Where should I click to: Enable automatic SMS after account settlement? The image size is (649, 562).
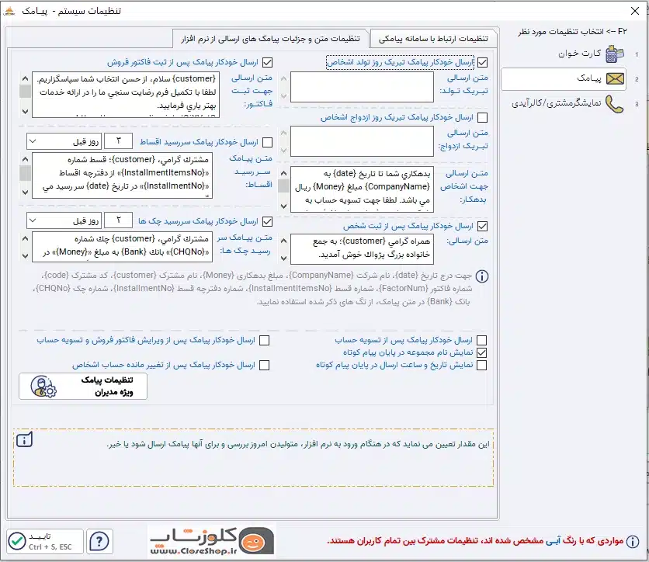[x=481, y=340]
